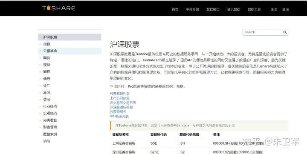Select 数据索引 in the sidebar

click(x=50, y=134)
